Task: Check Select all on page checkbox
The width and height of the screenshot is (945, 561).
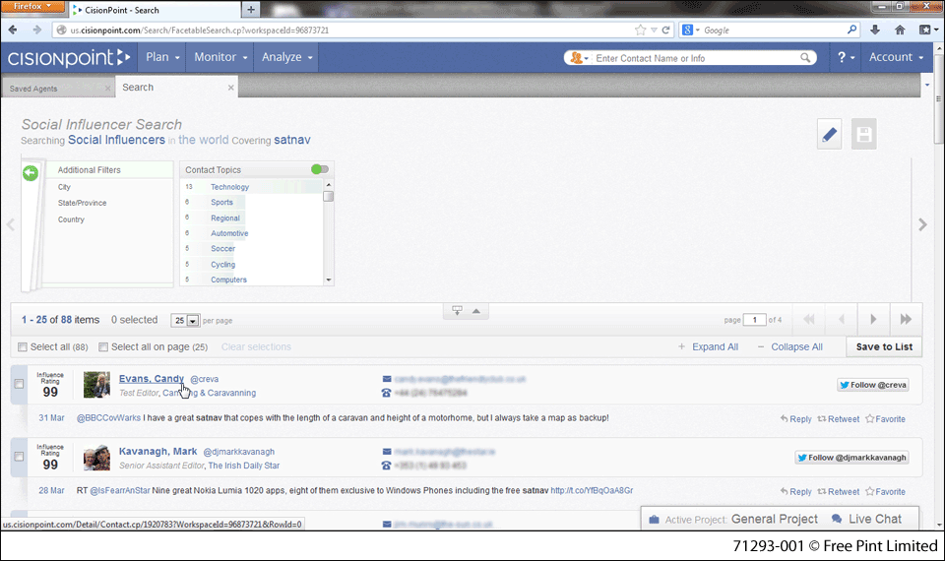Action: pos(103,347)
